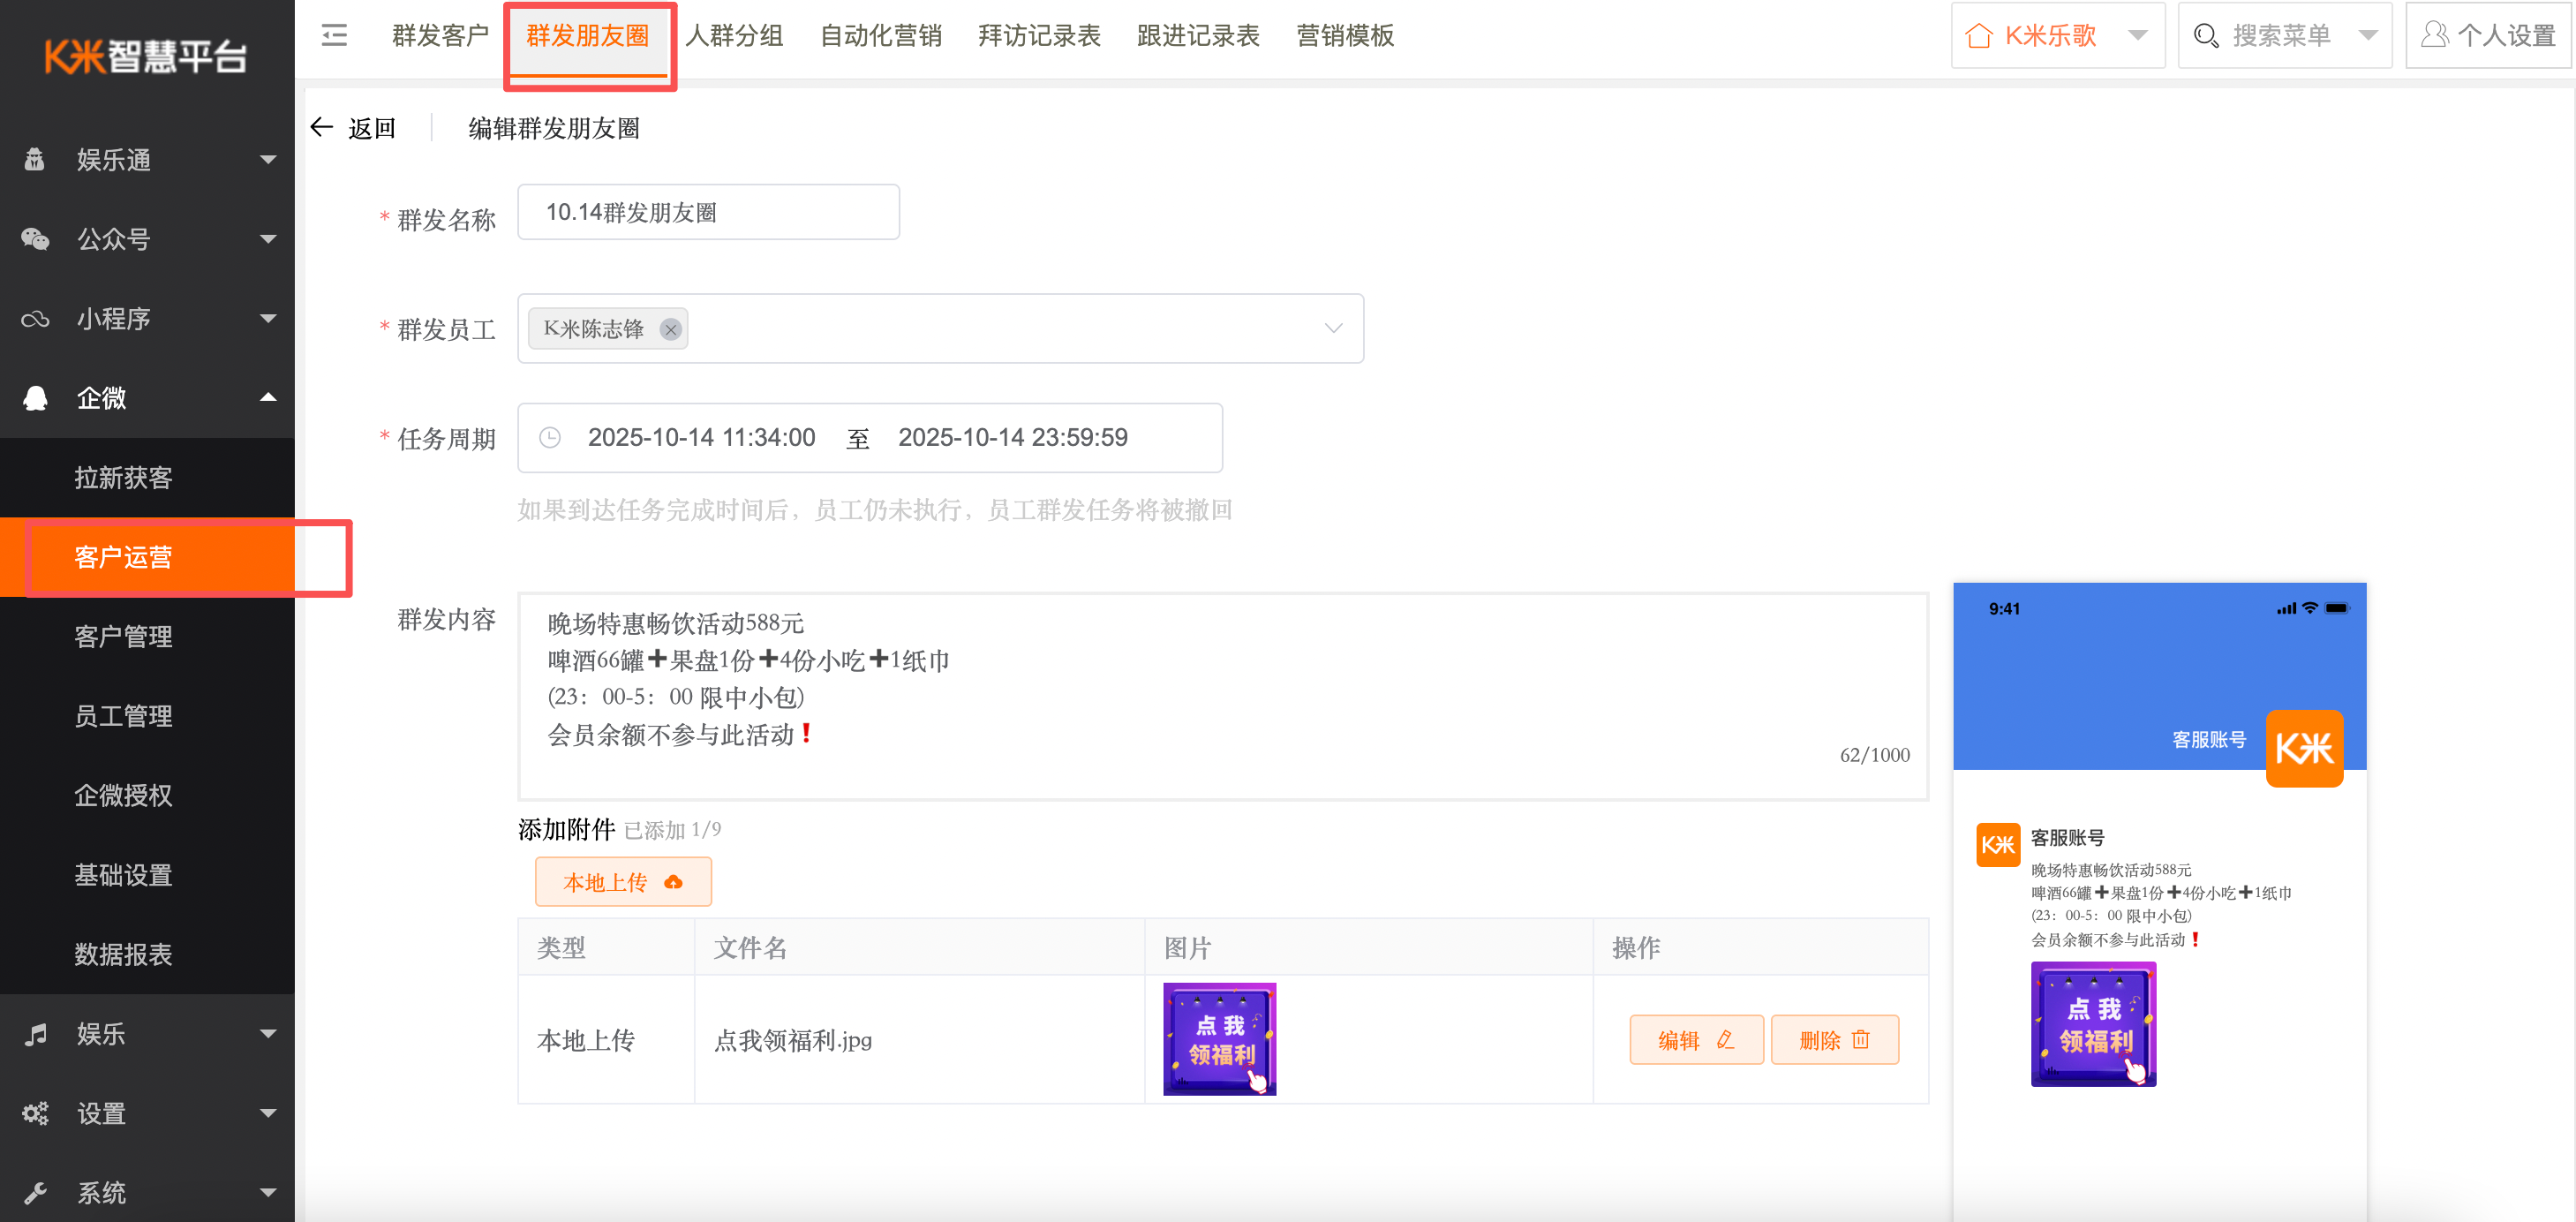Open the 自动化营销 tab

[x=880, y=36]
